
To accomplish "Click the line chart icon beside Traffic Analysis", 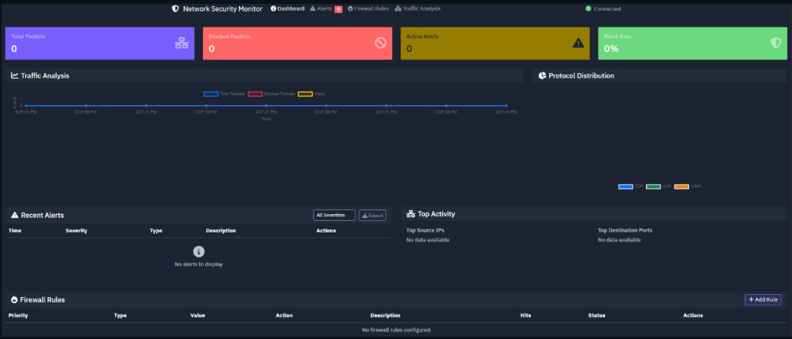I will pos(14,75).
